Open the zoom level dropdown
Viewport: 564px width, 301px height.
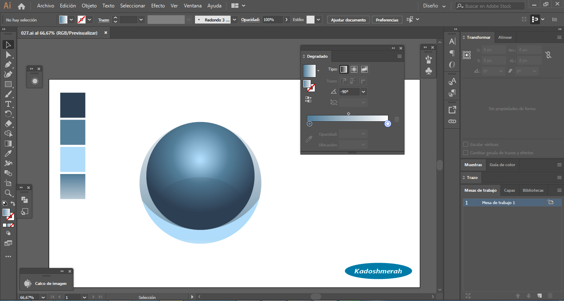tap(43, 297)
